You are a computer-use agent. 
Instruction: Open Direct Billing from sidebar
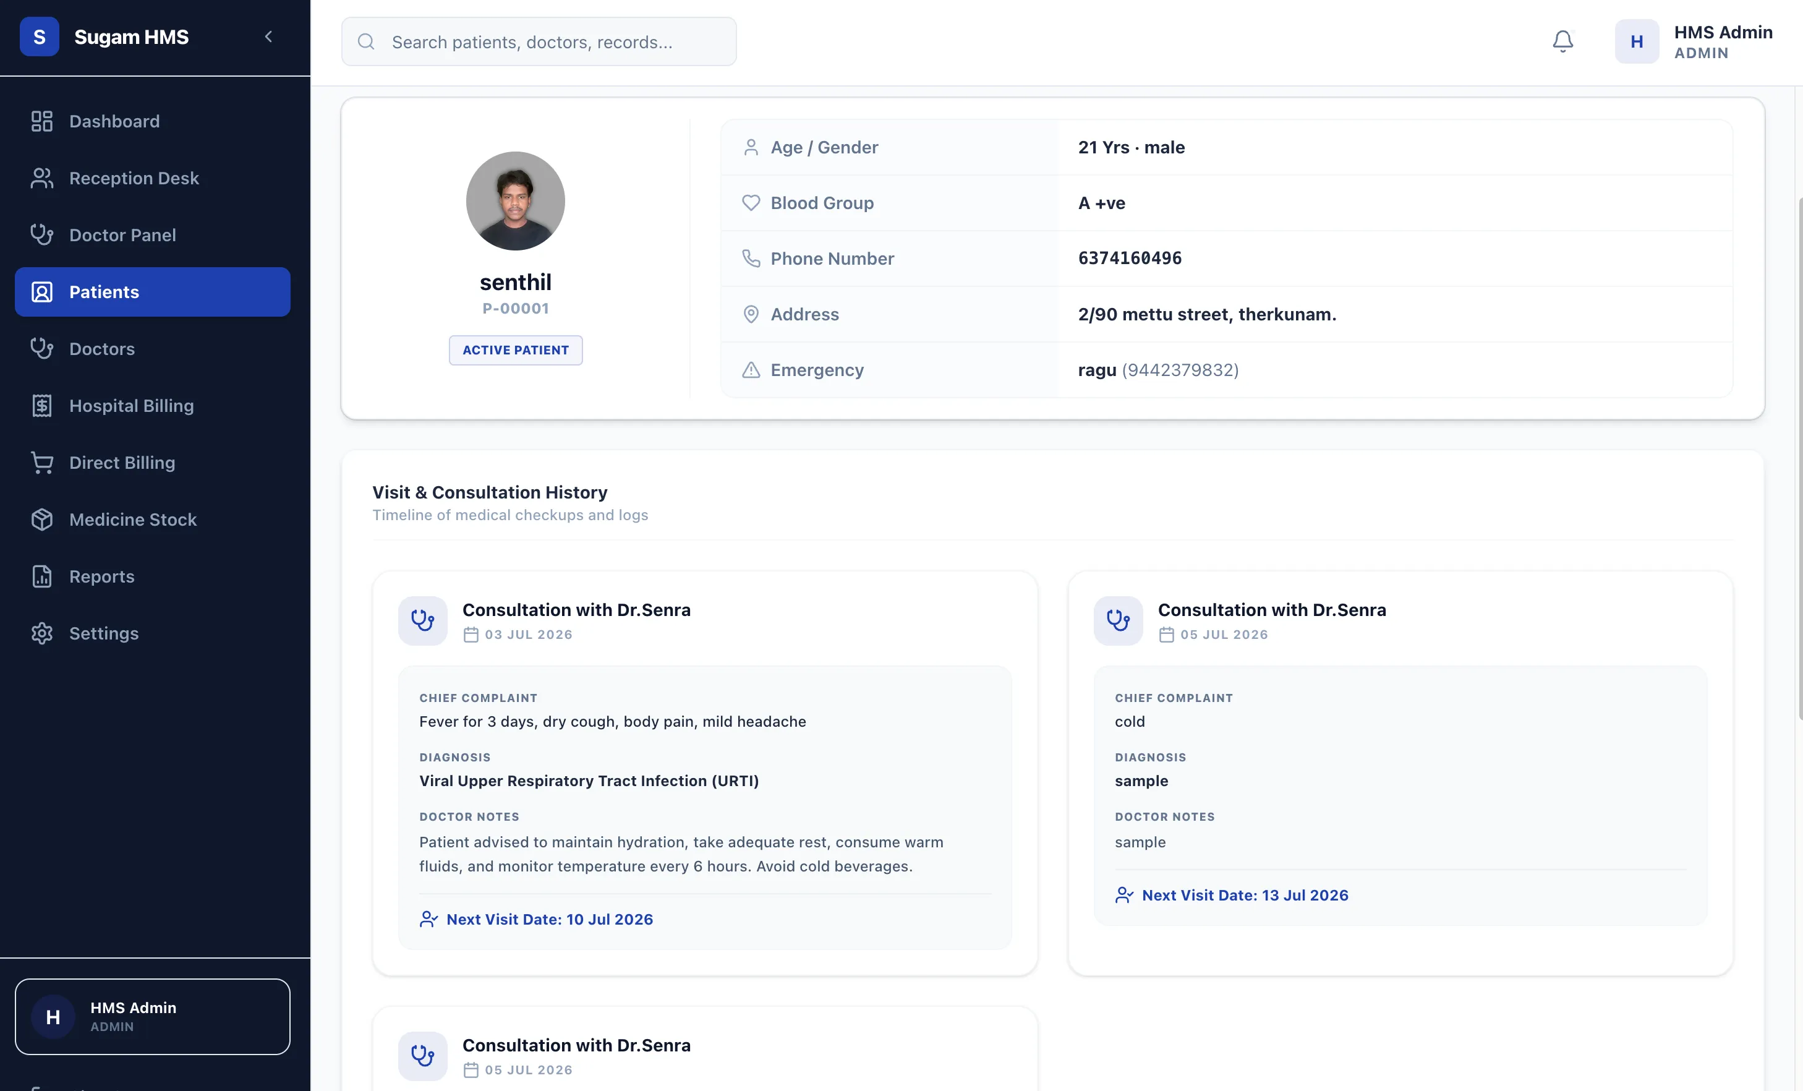click(152, 463)
